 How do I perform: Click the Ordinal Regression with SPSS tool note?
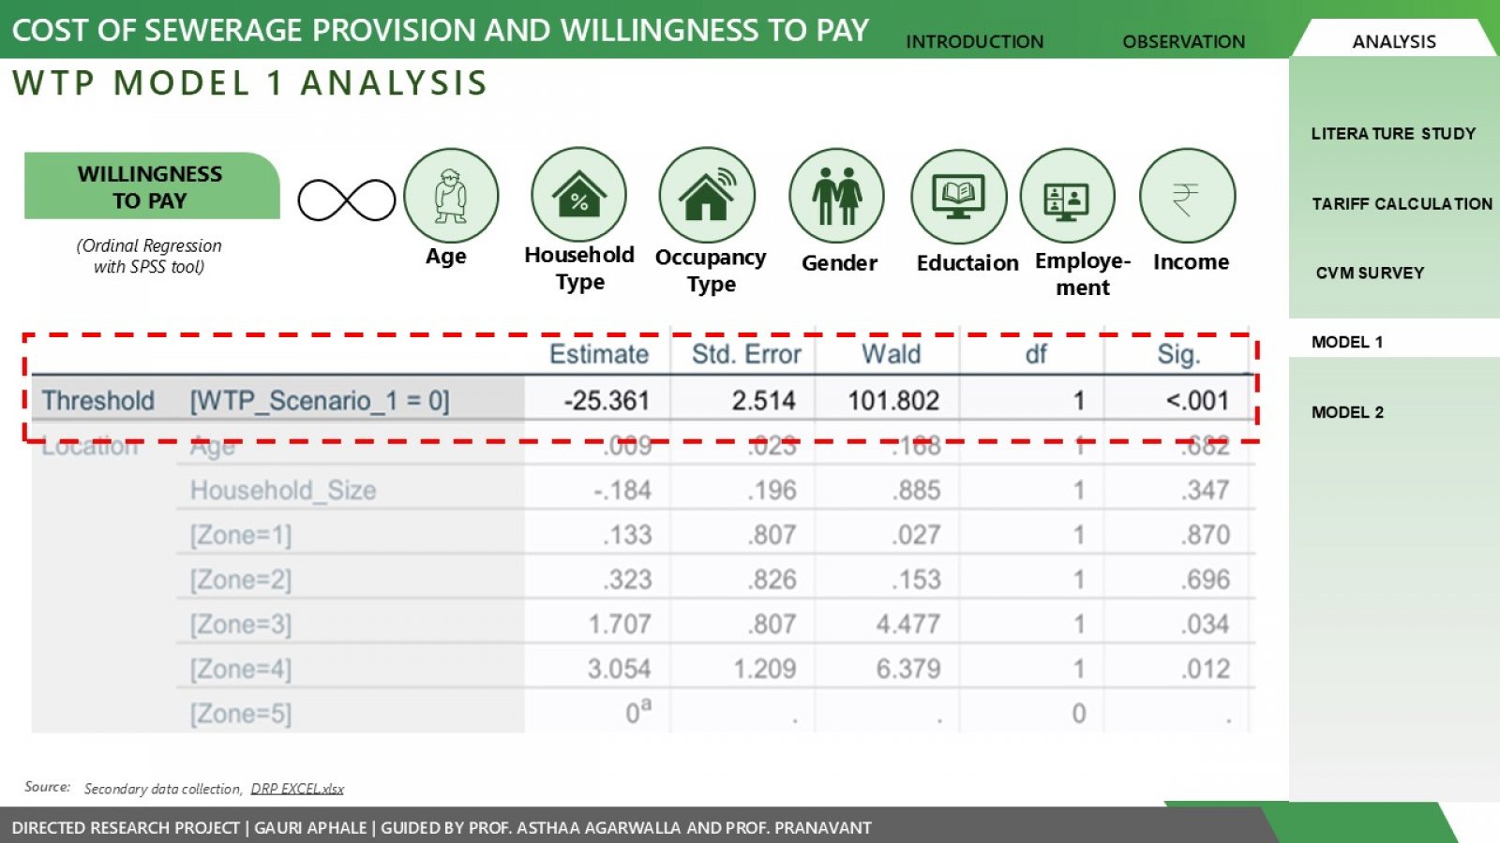click(x=149, y=256)
